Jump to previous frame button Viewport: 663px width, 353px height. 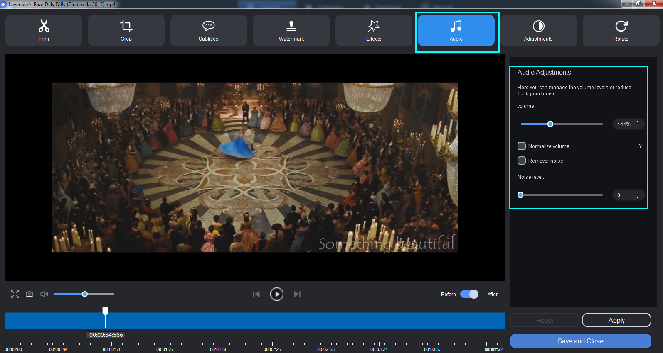256,294
